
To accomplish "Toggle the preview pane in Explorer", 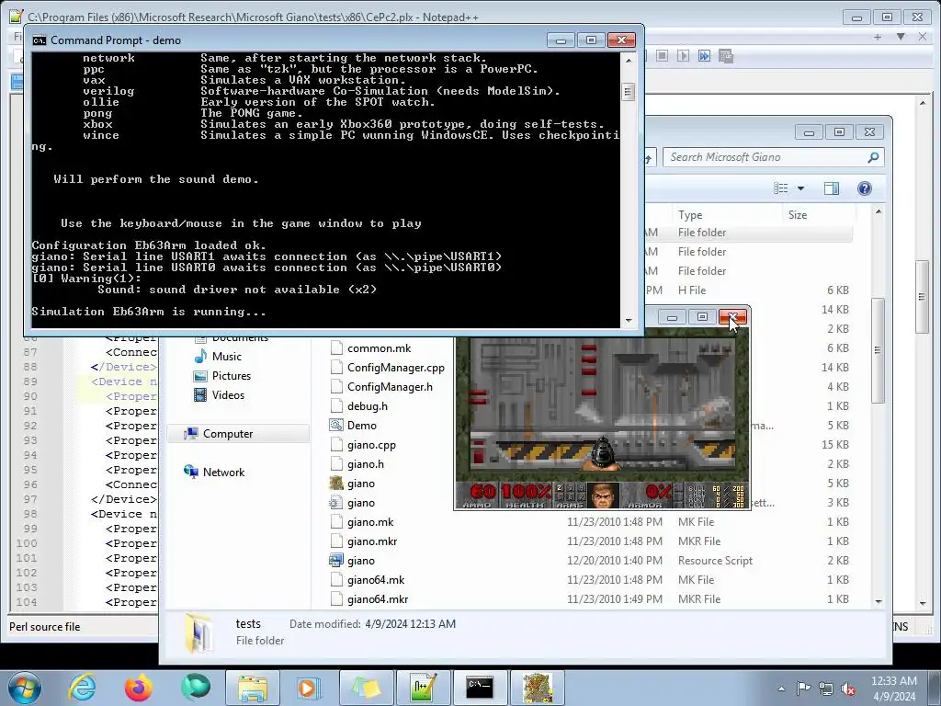I will [831, 188].
